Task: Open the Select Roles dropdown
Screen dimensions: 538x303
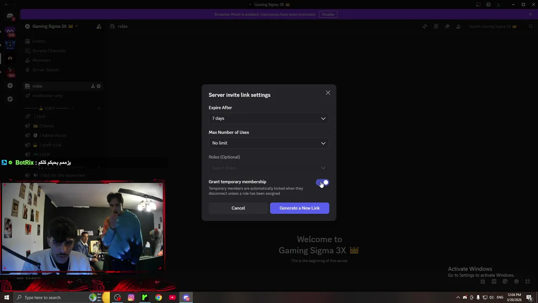Action: (269, 168)
